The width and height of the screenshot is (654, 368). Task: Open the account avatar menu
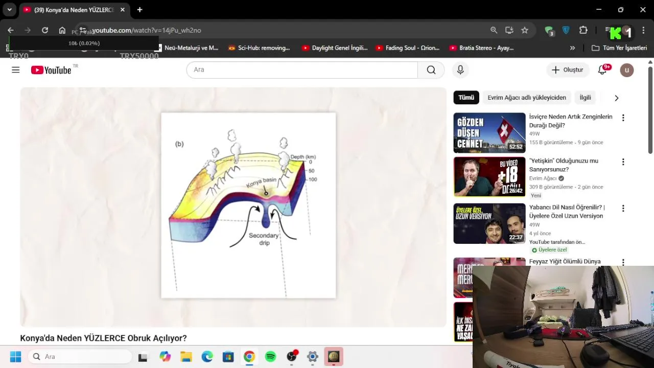(x=627, y=70)
